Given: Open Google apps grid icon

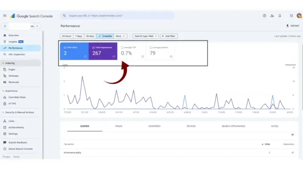Looking at the screenshot, I should pos(291,16).
